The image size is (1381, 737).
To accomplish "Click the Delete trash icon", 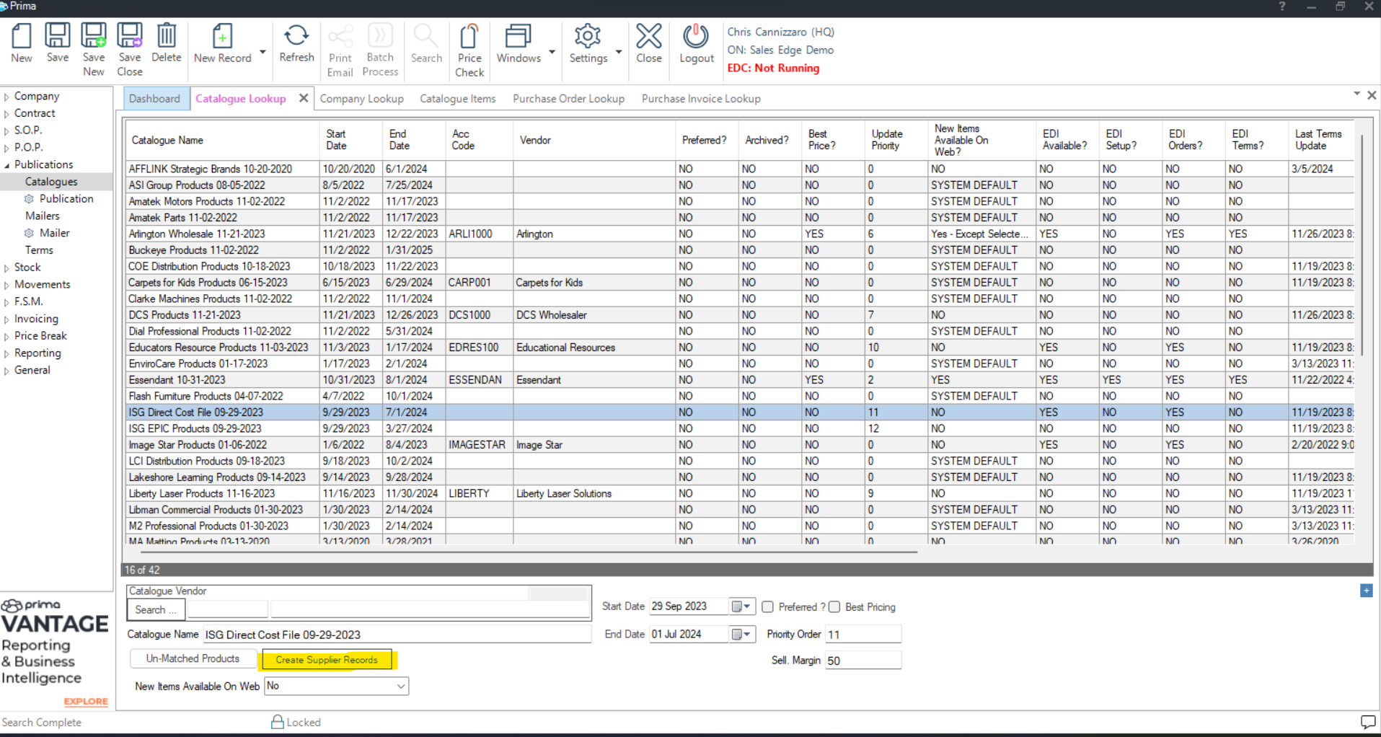I will pyautogui.click(x=167, y=36).
